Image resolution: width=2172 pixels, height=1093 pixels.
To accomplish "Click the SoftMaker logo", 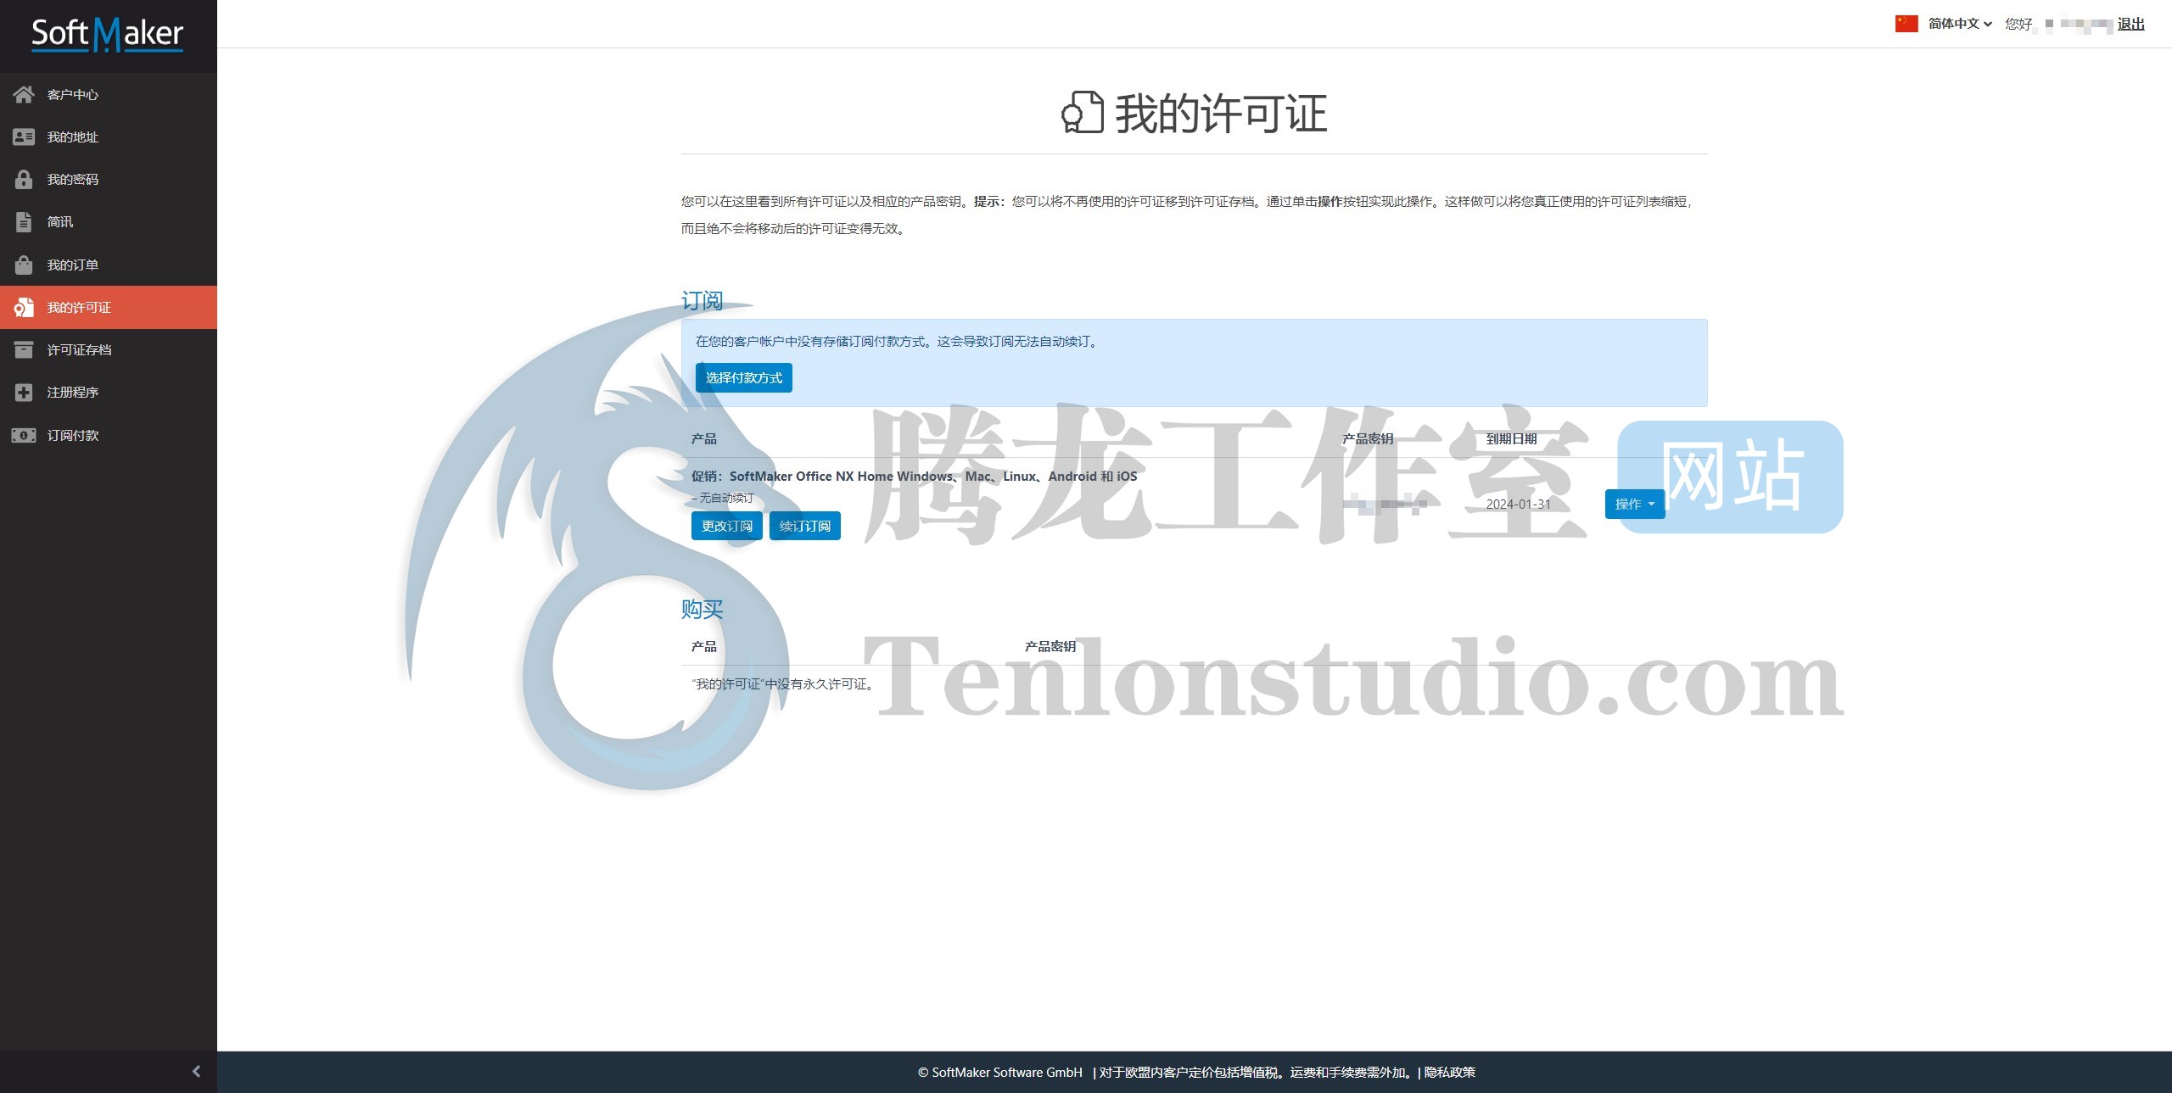I will [107, 35].
